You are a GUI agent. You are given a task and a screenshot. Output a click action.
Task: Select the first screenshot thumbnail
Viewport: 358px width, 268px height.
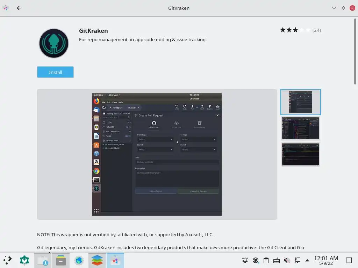(300, 102)
